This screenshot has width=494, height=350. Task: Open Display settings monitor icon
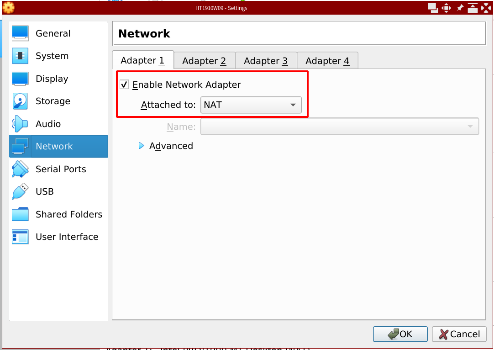[20, 79]
